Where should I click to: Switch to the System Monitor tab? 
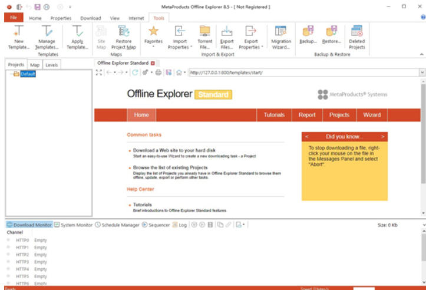(73, 225)
